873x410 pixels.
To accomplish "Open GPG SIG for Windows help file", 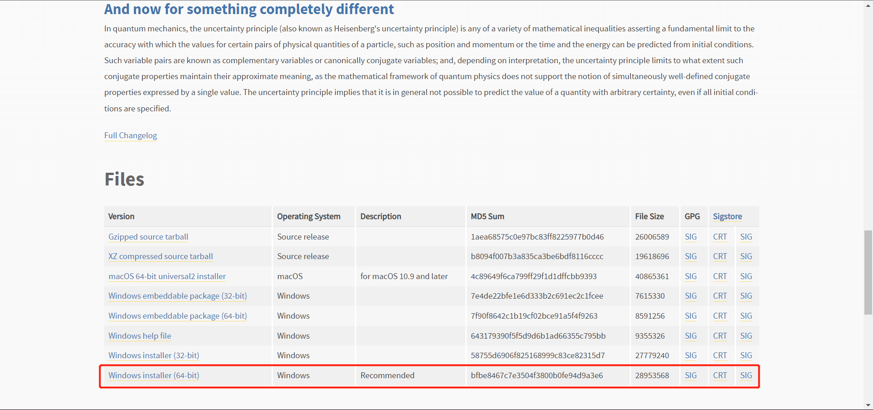I will [691, 336].
